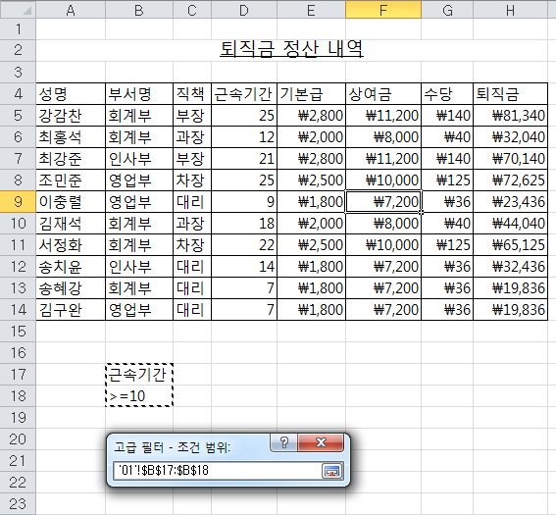Click 영업부 cell in 김구완's row
The image size is (556, 515).
[x=139, y=310]
